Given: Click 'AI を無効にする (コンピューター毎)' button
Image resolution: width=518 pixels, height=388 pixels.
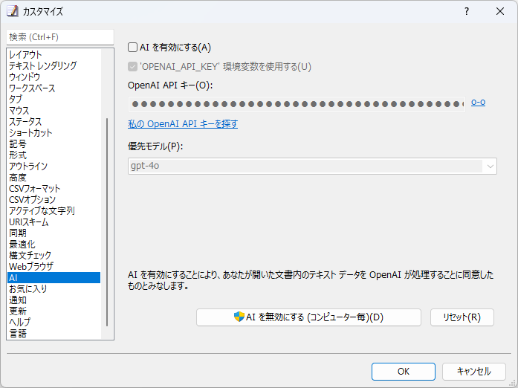Looking at the screenshot, I should click(x=308, y=317).
